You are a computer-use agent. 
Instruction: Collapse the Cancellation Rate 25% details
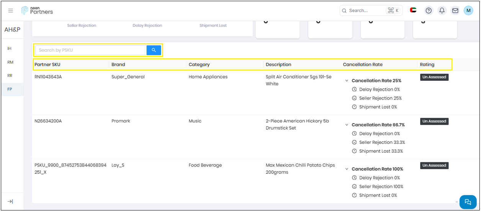(x=347, y=81)
